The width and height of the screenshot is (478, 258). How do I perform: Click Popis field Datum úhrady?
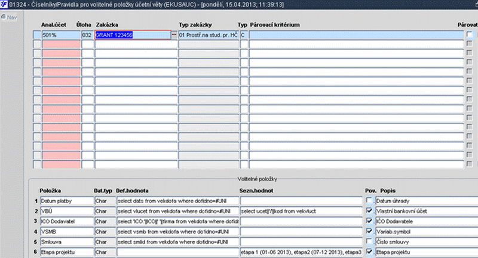[427, 201]
